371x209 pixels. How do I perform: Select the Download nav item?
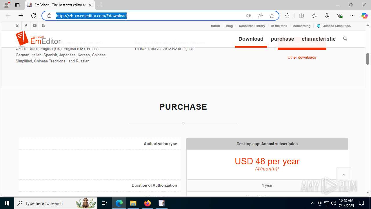251,39
